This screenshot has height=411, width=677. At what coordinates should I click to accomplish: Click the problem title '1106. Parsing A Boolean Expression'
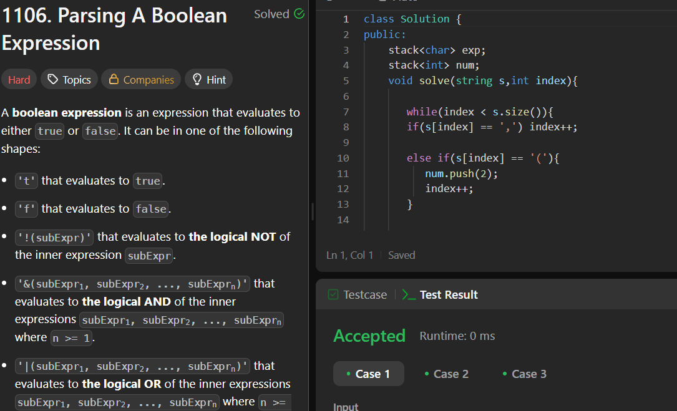point(114,29)
